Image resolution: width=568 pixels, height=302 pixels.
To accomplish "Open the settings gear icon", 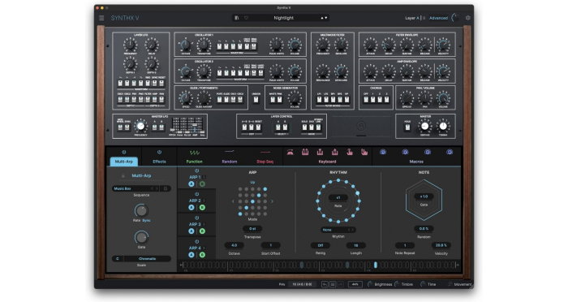I will [467, 18].
